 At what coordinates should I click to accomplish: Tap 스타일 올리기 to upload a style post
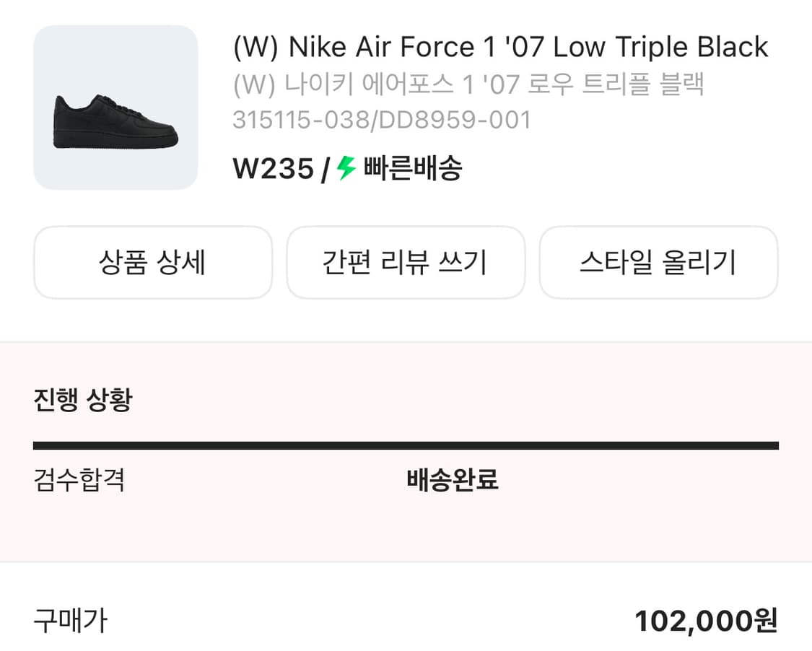[x=658, y=262]
